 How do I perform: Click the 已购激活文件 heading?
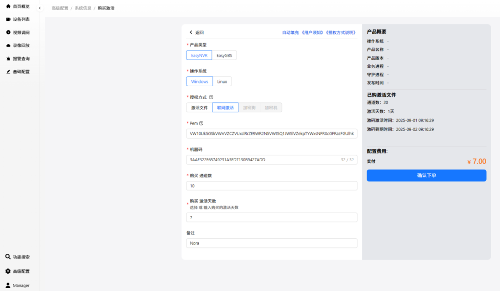click(x=381, y=95)
